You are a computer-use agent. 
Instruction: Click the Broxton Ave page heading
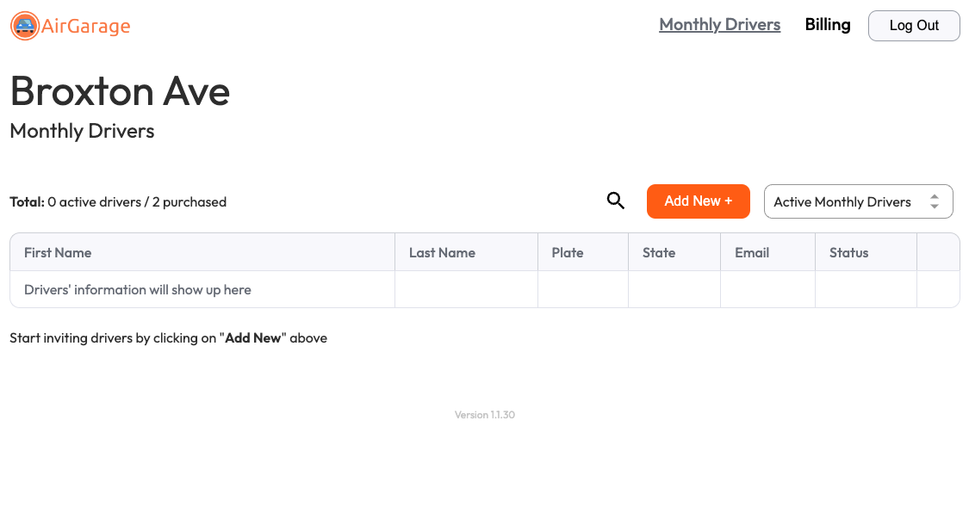click(120, 90)
